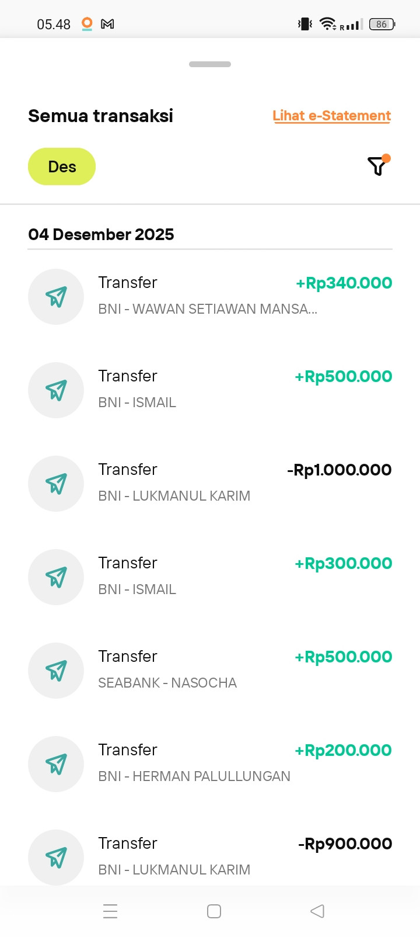The width and height of the screenshot is (420, 937).
Task: Tap the transfer icon for SEABANK - NASOCHA
Action: click(x=56, y=671)
